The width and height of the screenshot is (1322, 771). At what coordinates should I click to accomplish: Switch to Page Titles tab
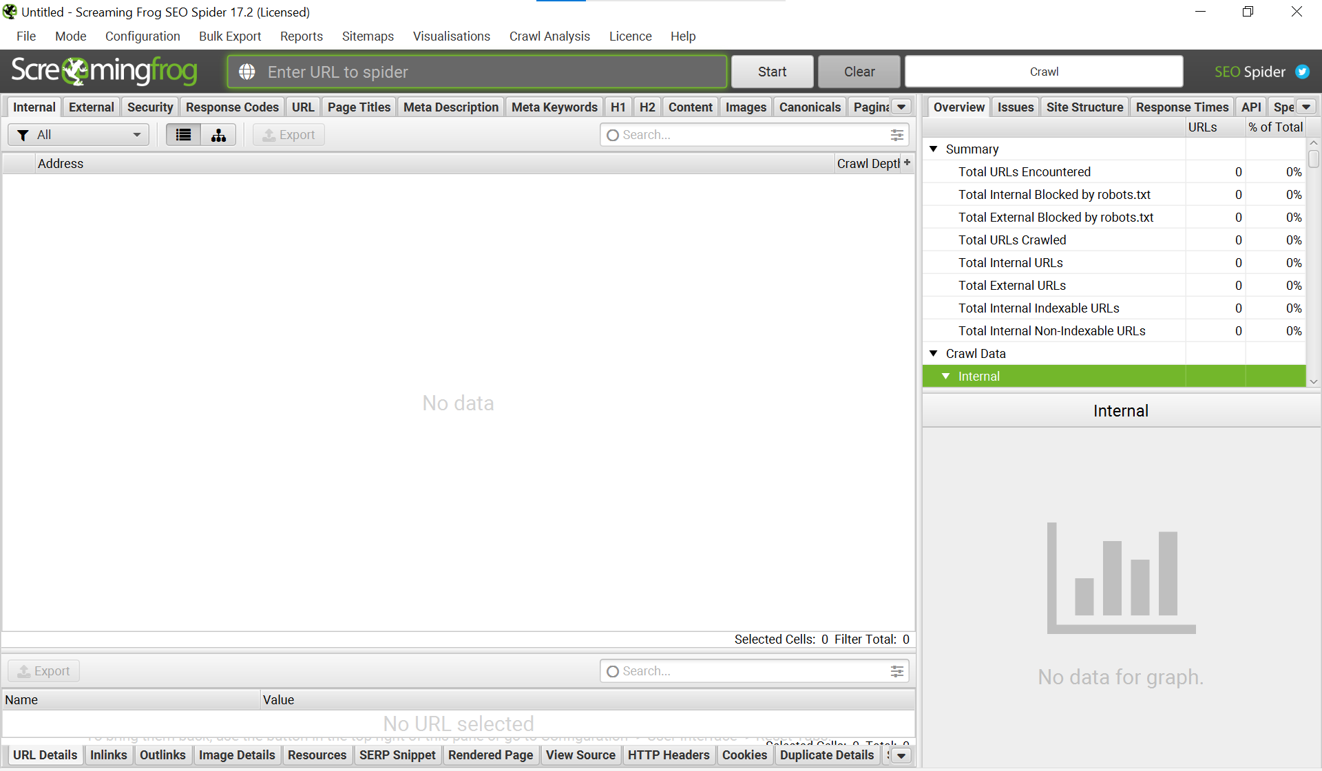click(359, 107)
